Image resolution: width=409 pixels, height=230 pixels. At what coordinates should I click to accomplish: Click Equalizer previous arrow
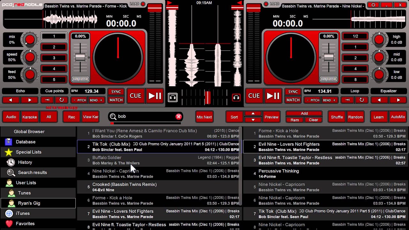[x=379, y=100]
